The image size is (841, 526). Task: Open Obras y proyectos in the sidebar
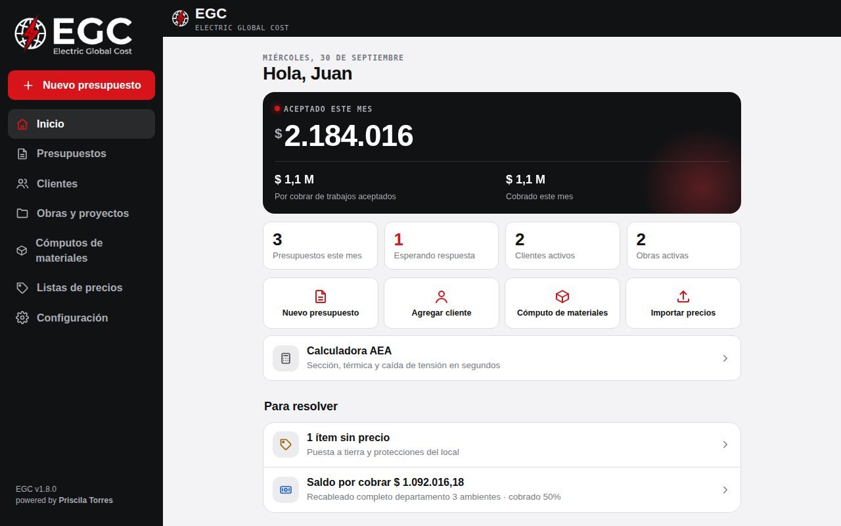tap(81, 214)
